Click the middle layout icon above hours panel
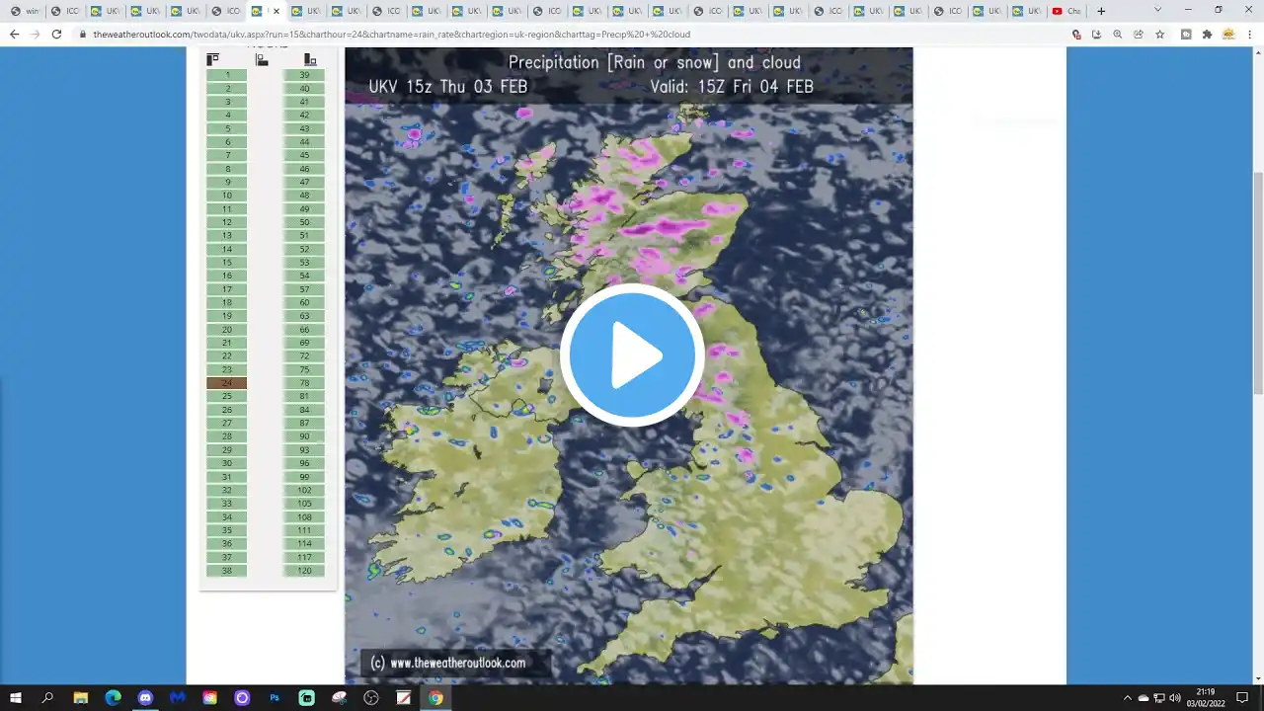The image size is (1264, 711). [262, 60]
